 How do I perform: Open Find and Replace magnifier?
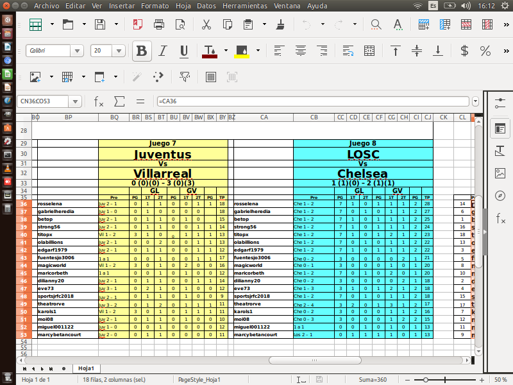click(x=376, y=24)
